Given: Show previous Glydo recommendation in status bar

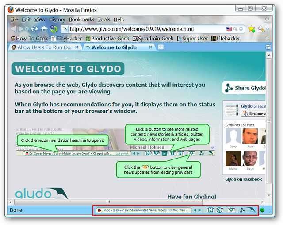Looking at the screenshot, I should point(195,210).
